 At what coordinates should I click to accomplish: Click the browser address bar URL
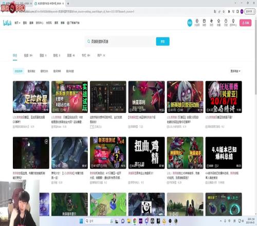coord(76,11)
